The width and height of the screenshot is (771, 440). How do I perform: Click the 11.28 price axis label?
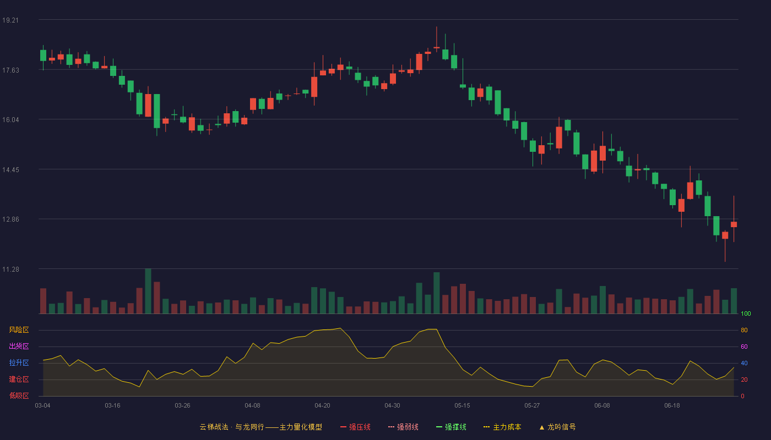10,269
